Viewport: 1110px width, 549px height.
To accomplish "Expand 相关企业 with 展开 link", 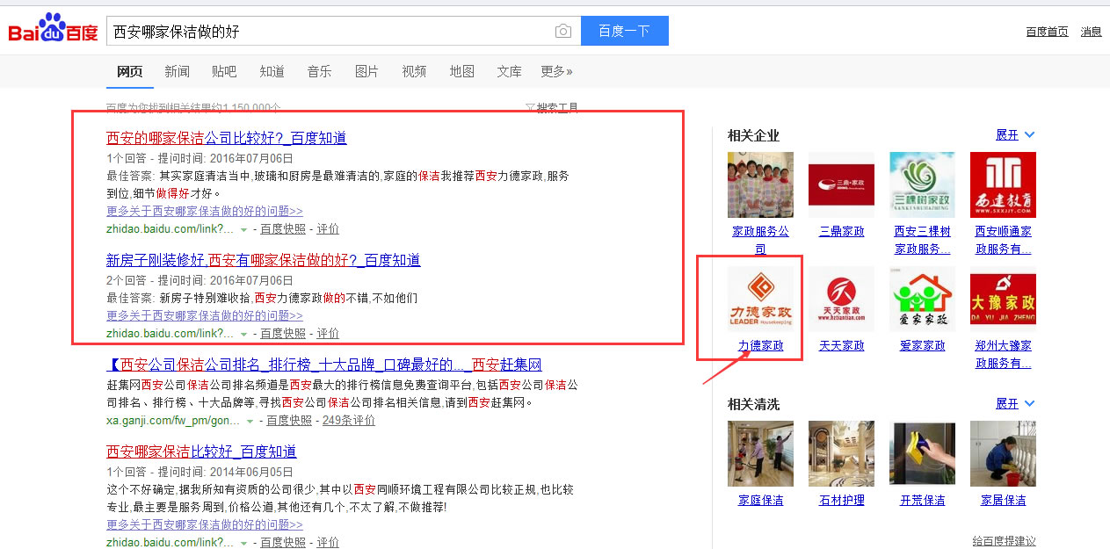I will pyautogui.click(x=1015, y=134).
